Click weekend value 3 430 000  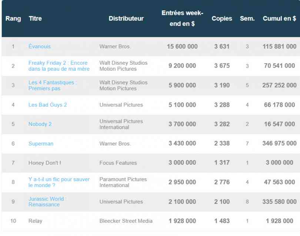click(x=182, y=143)
